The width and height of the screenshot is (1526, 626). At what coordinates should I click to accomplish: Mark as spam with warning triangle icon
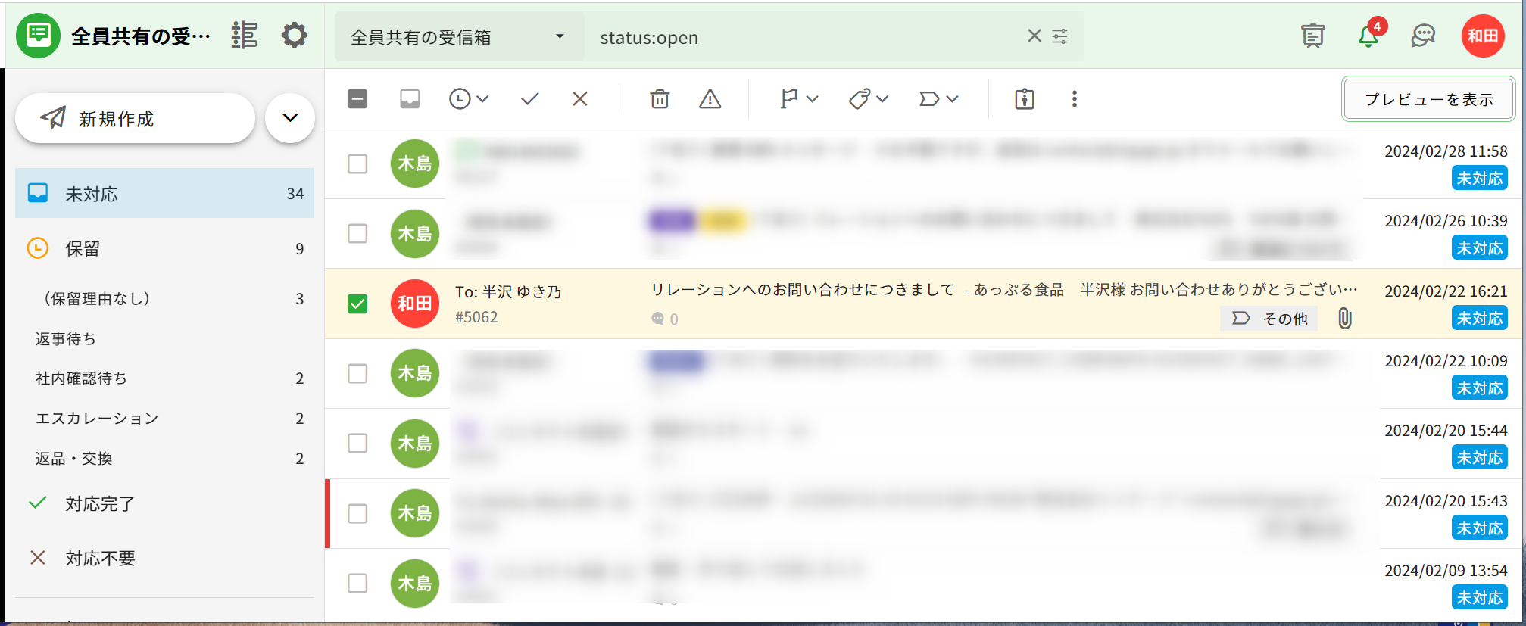(x=710, y=99)
